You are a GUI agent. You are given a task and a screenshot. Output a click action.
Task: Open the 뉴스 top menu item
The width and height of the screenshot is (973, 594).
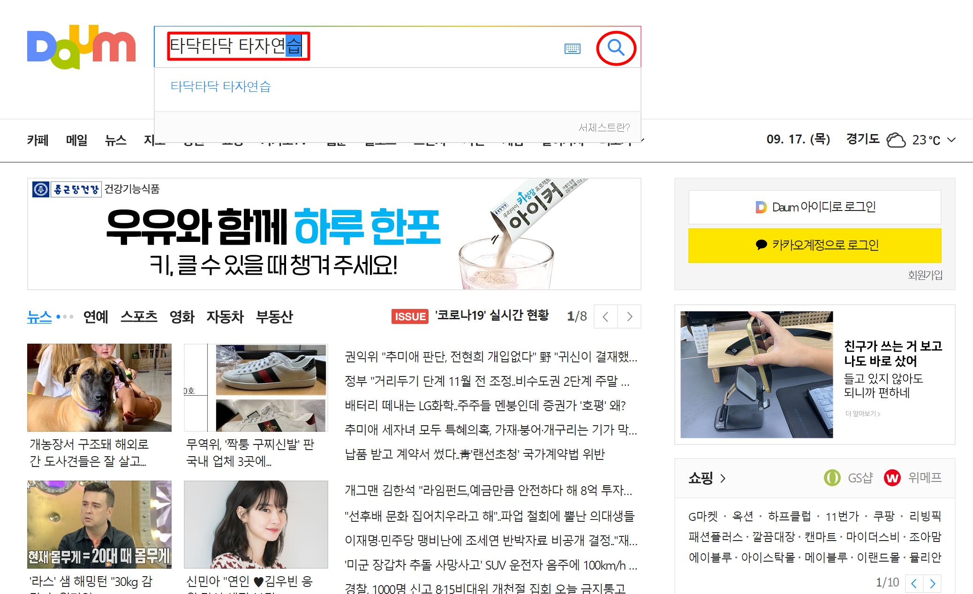(115, 140)
